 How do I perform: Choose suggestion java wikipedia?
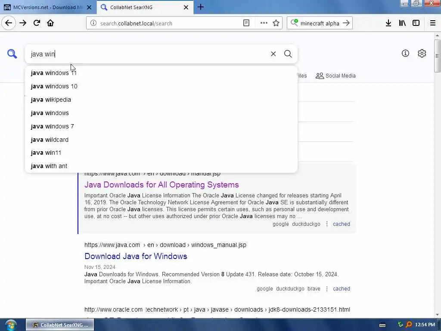tap(161, 100)
